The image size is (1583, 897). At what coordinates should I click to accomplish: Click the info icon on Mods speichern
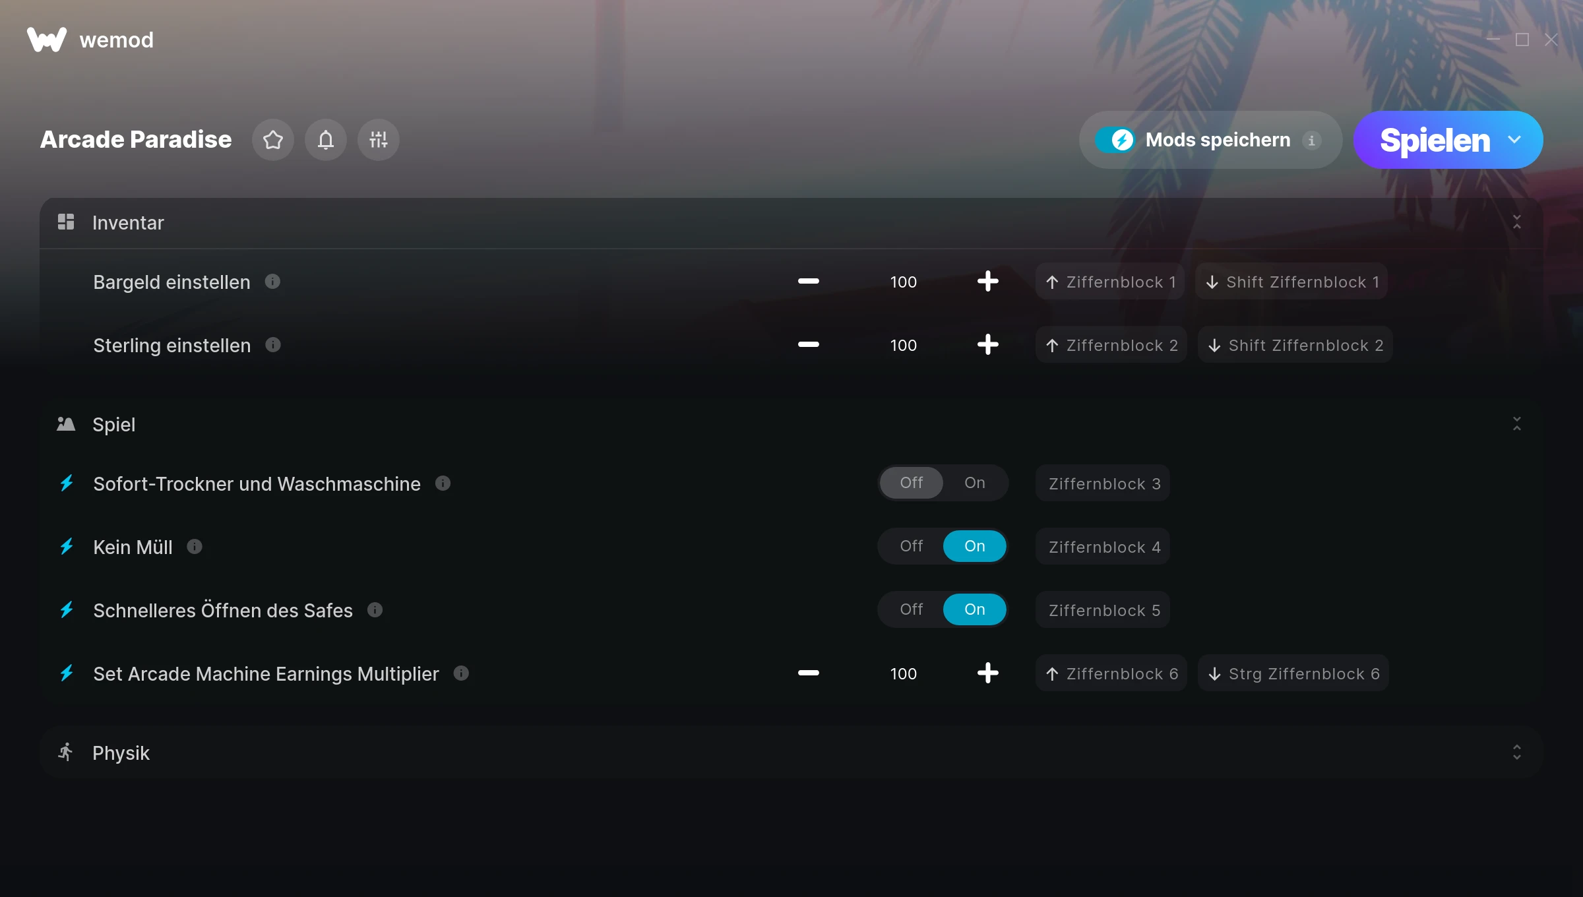pos(1311,140)
